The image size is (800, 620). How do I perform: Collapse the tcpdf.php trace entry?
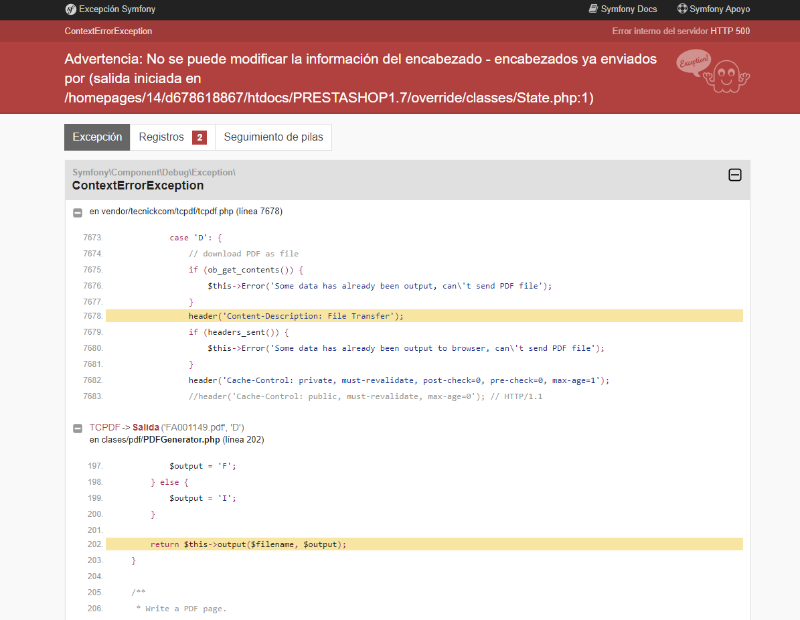[78, 212]
